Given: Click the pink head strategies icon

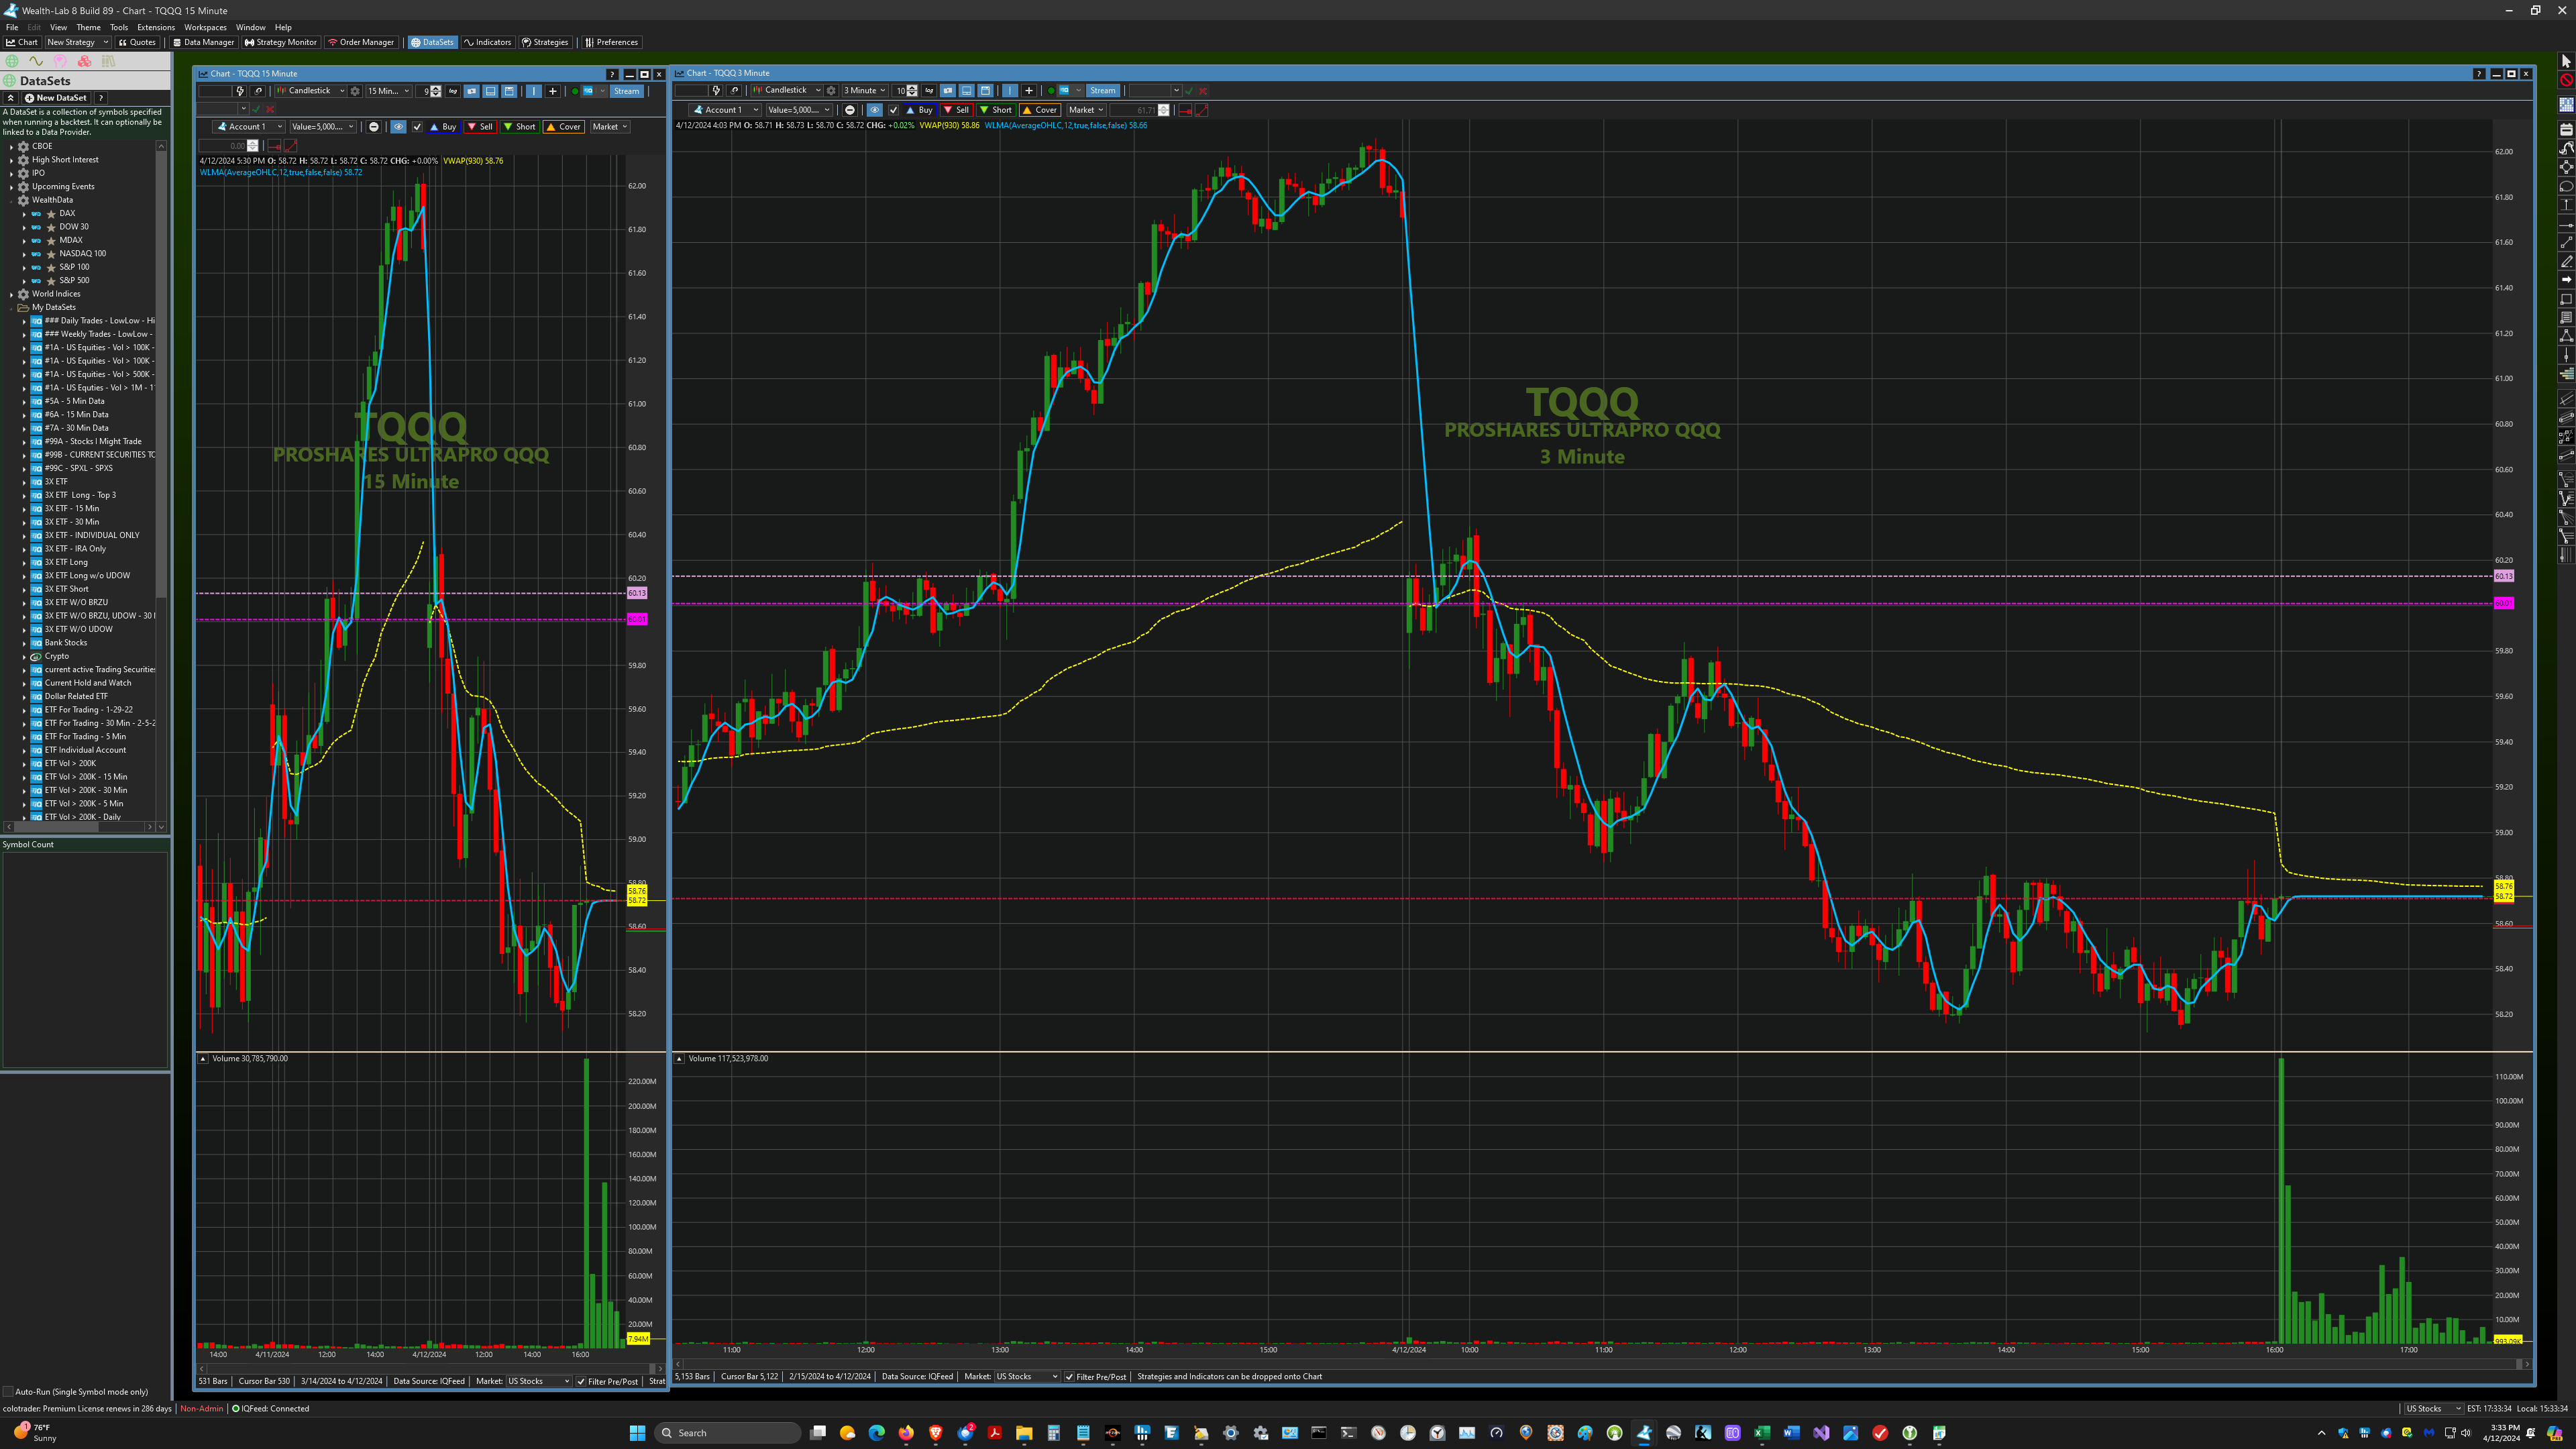Looking at the screenshot, I should click(x=60, y=61).
